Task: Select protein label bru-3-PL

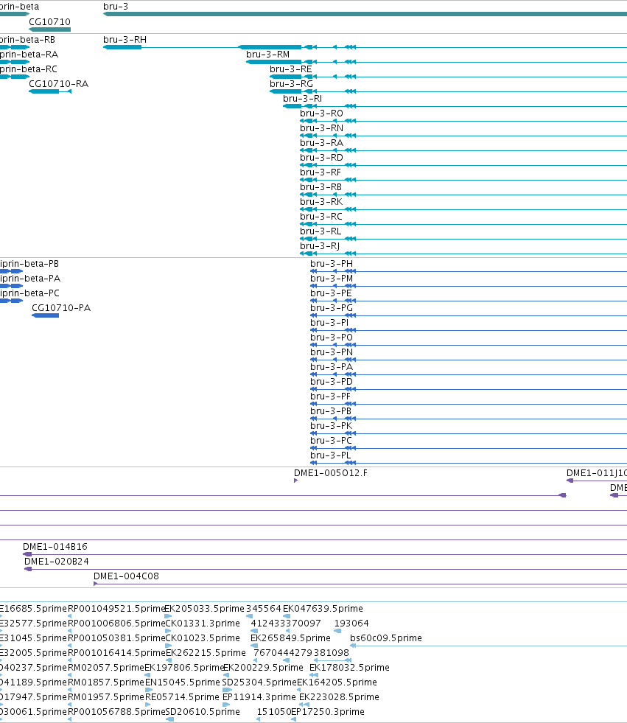Action: click(x=331, y=455)
